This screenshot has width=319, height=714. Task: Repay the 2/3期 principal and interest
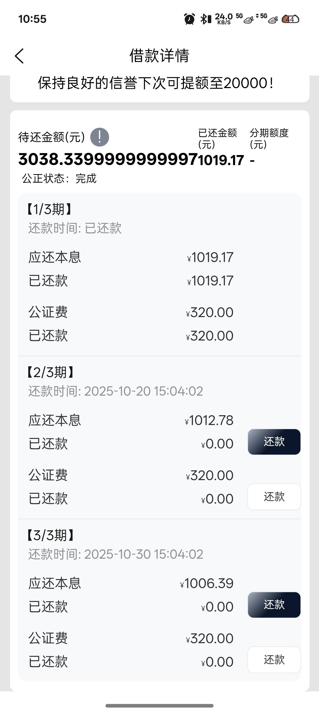274,442
